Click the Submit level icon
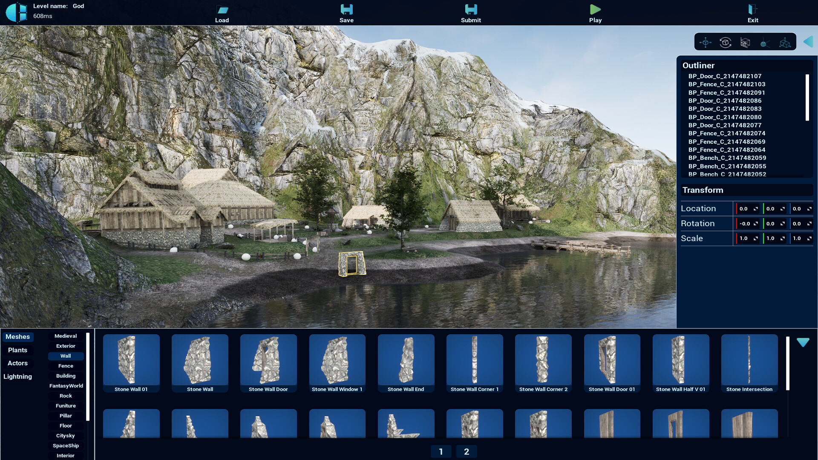Screen dimensions: 818x460 pos(471,9)
